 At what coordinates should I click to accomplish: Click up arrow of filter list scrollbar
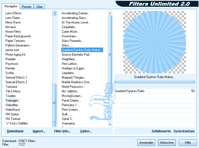tap(110, 13)
